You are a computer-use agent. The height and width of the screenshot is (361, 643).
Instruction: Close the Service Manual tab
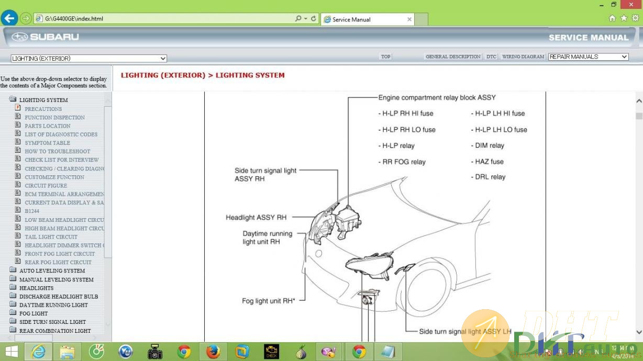click(409, 19)
